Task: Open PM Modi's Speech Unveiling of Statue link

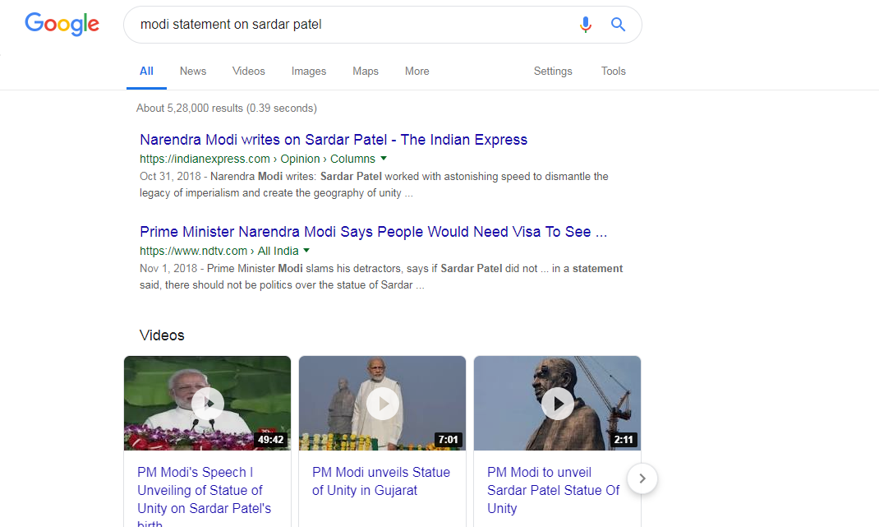Action: [204, 496]
